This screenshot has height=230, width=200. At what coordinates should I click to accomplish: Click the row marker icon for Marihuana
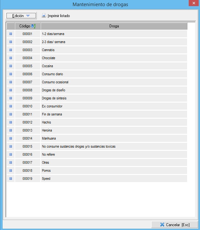point(11,138)
